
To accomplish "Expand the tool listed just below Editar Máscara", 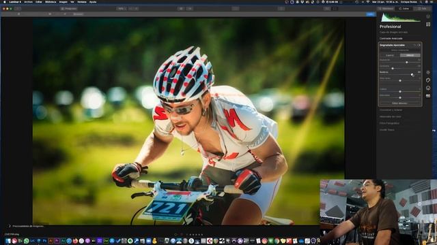I will coord(391,110).
